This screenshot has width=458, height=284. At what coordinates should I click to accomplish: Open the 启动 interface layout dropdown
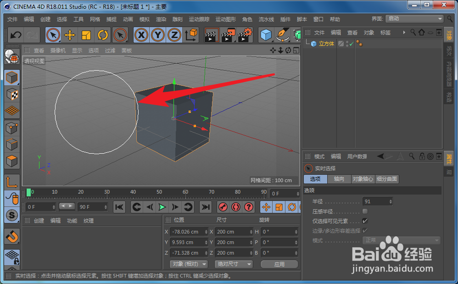click(x=413, y=19)
